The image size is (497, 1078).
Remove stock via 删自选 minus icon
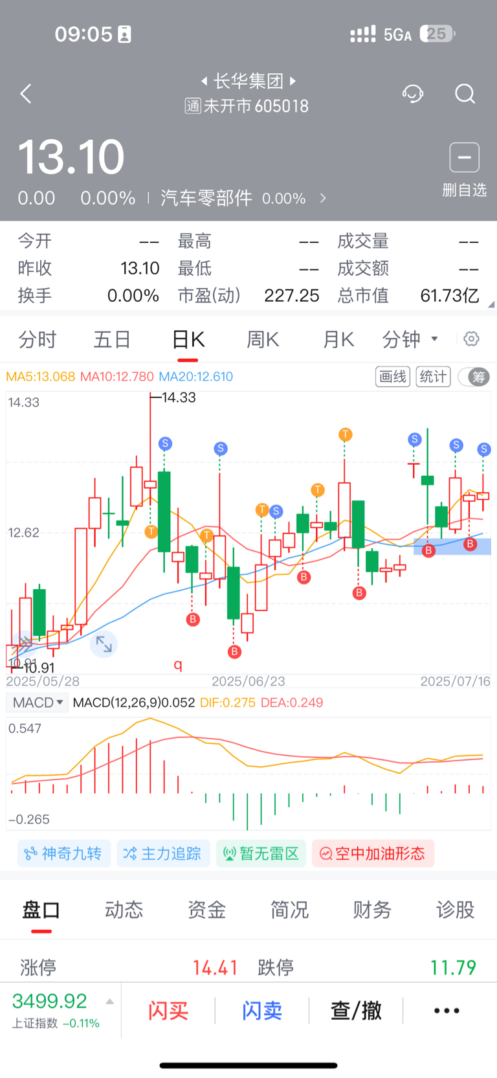click(465, 157)
